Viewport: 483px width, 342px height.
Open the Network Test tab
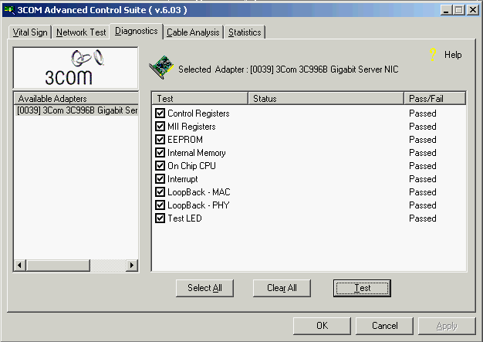(x=81, y=32)
